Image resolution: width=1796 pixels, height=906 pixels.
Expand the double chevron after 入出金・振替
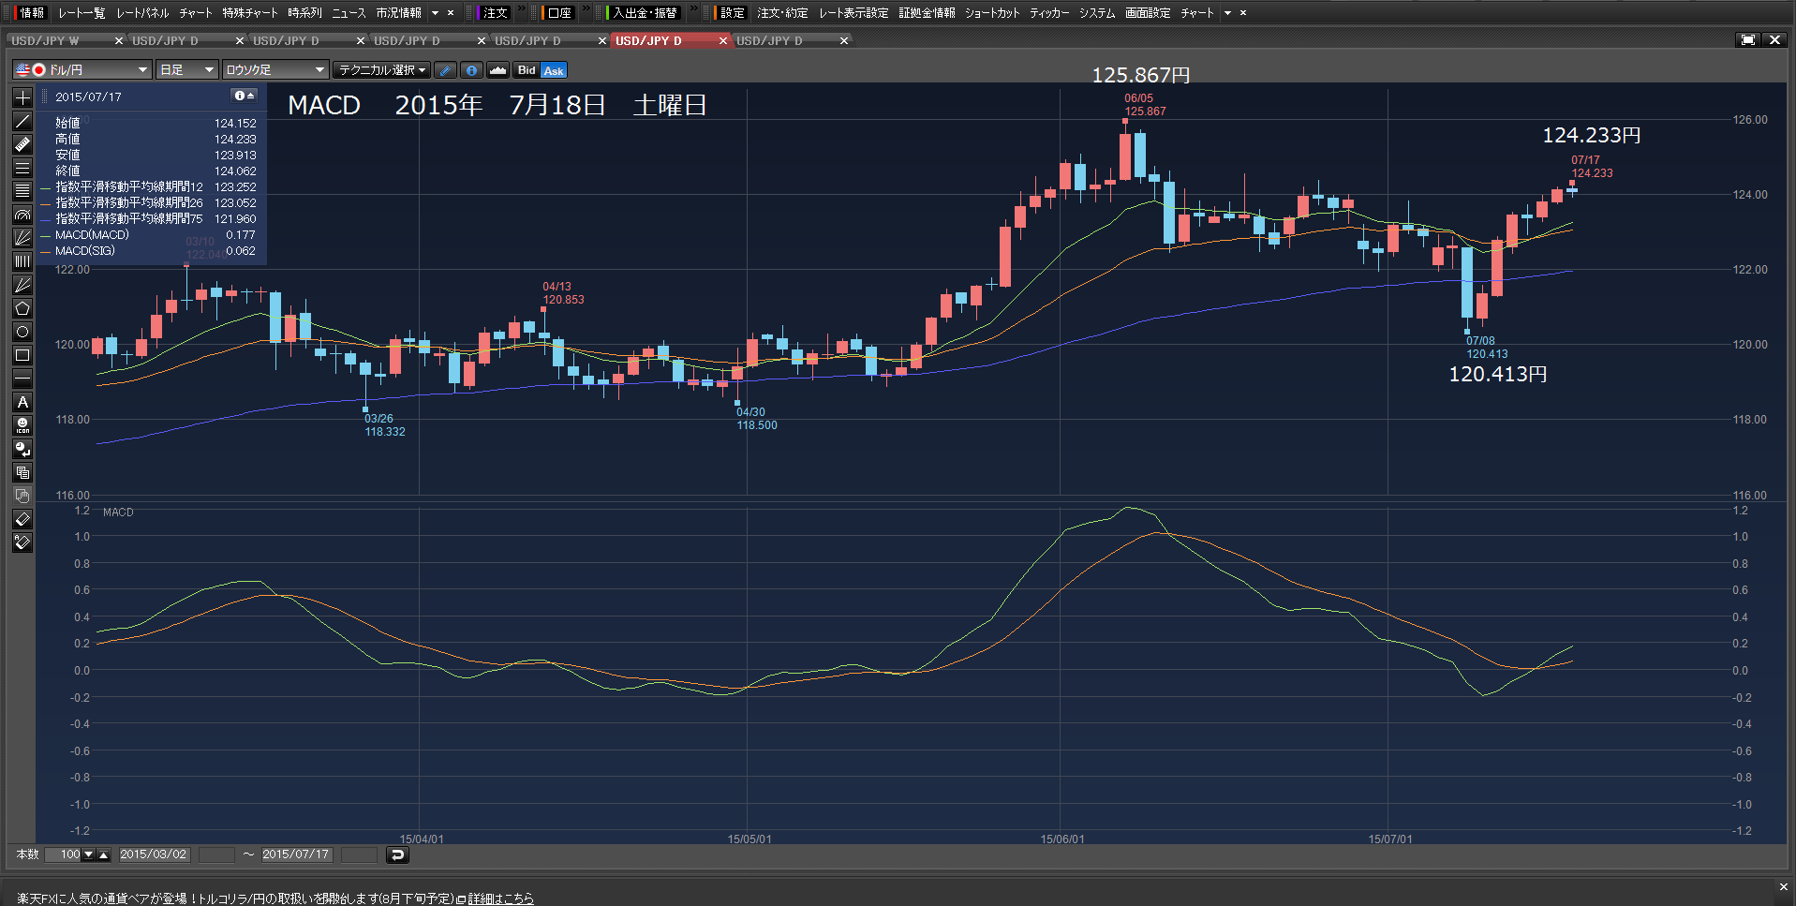693,9
